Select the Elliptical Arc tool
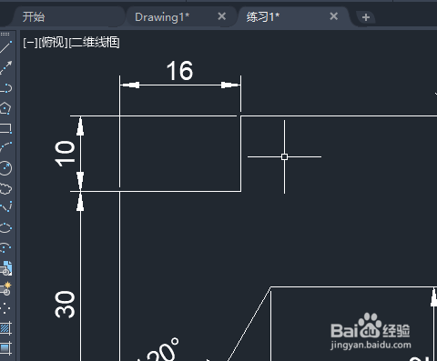 (6, 247)
